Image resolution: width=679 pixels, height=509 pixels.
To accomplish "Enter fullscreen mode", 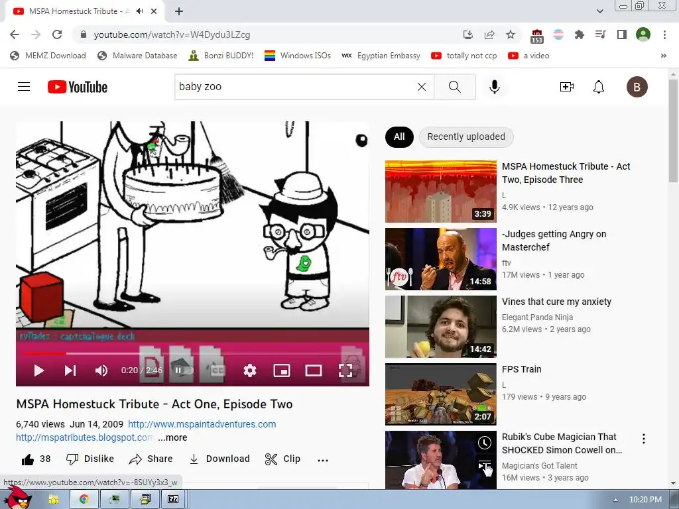I will (x=345, y=370).
